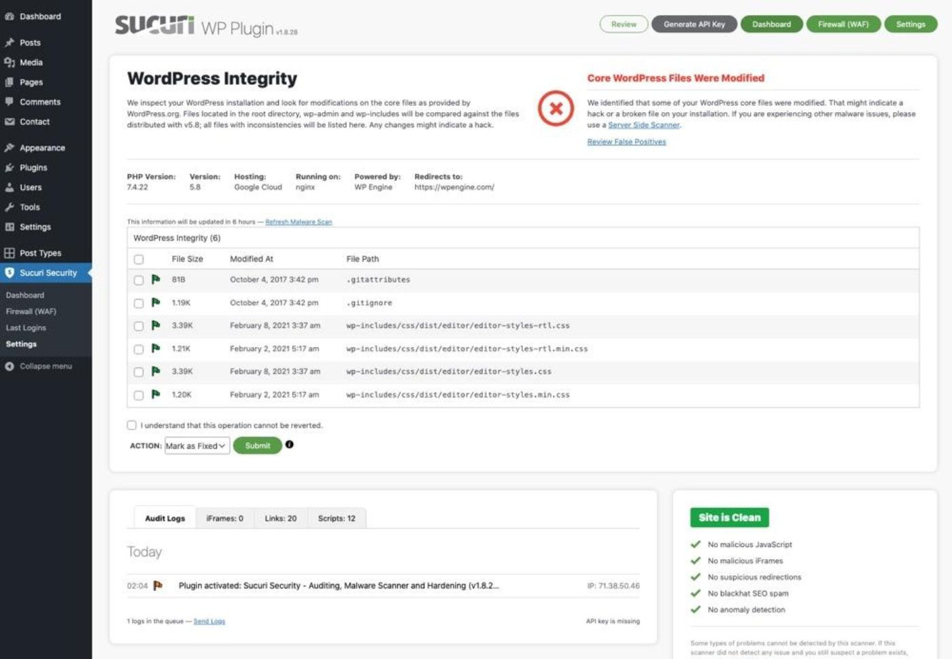Open the Links: 20 tab
The height and width of the screenshot is (659, 952).
pyautogui.click(x=280, y=518)
